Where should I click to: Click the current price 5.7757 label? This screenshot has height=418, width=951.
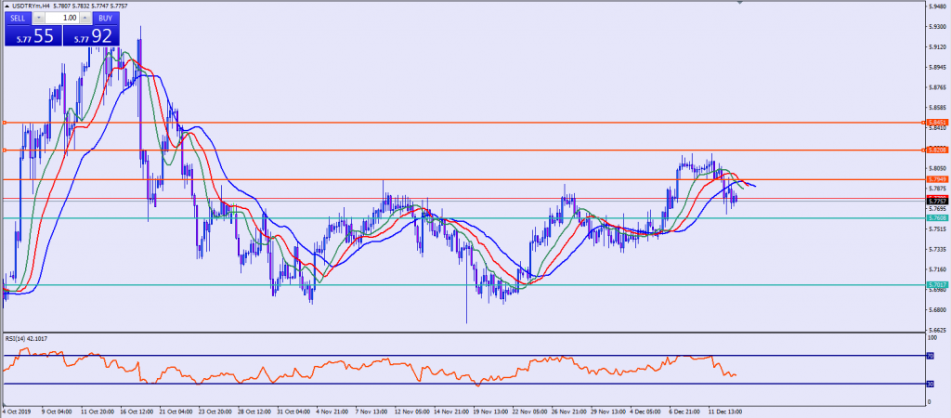[939, 201]
